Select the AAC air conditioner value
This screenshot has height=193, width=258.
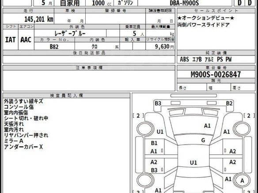pyautogui.click(x=26, y=40)
